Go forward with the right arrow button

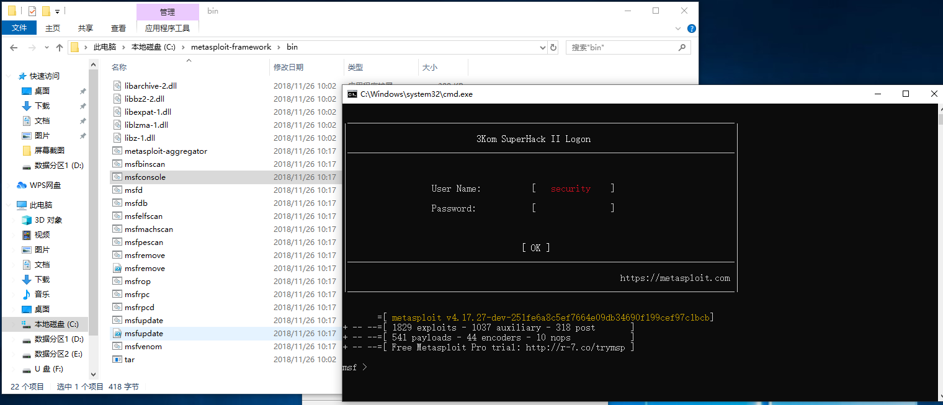click(x=32, y=47)
